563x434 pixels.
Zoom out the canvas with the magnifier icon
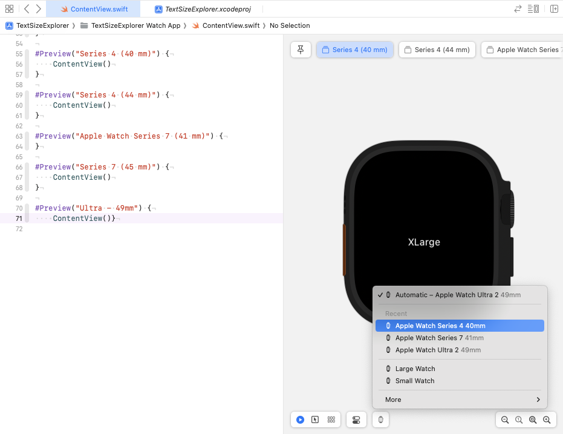point(505,419)
